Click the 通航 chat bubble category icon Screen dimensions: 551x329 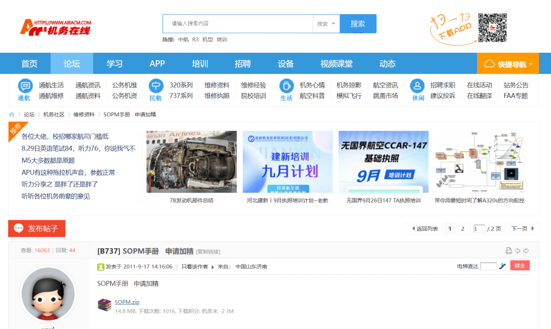25,86
